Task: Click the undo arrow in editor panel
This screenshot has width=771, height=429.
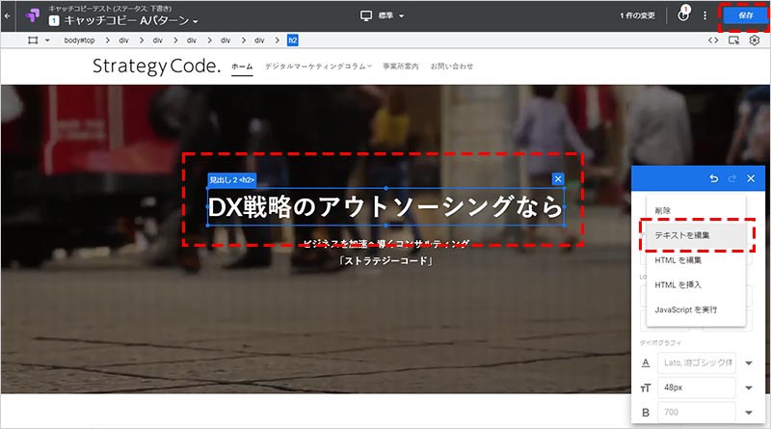Action: [712, 179]
